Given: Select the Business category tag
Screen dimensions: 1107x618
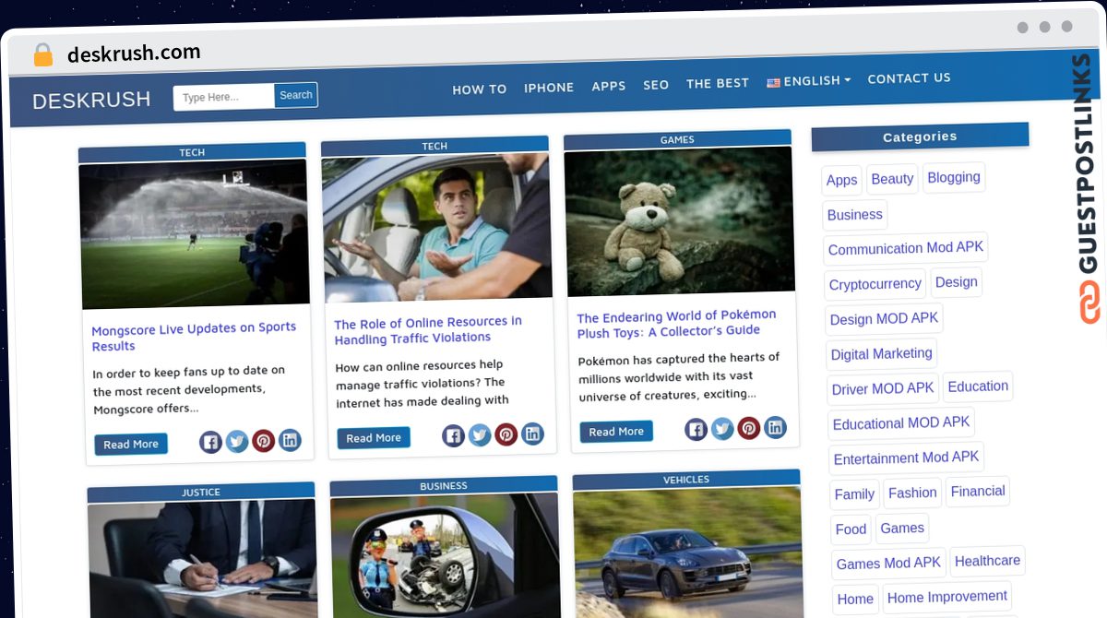Looking at the screenshot, I should (855, 214).
